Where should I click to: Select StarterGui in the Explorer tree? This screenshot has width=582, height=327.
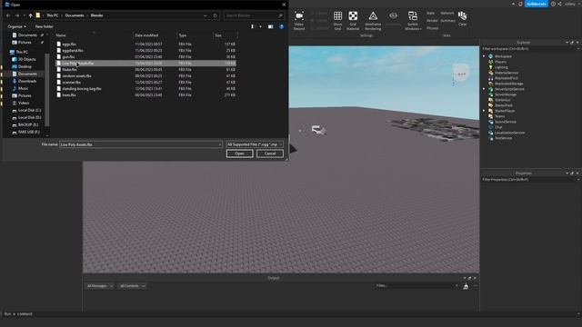(x=503, y=100)
